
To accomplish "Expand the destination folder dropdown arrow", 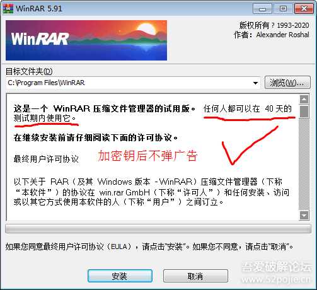I will pos(255,83).
